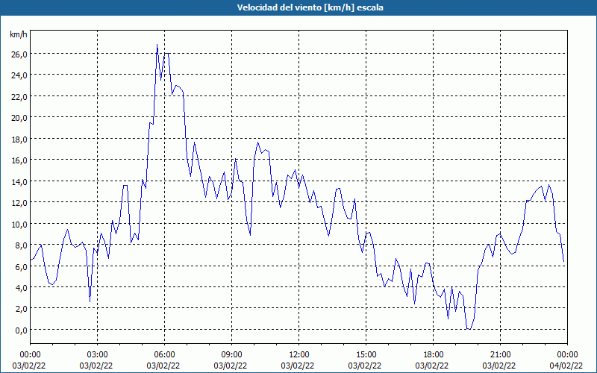Click the line's zero minimum after 19:00
The width and height of the screenshot is (597, 373).
tap(469, 329)
